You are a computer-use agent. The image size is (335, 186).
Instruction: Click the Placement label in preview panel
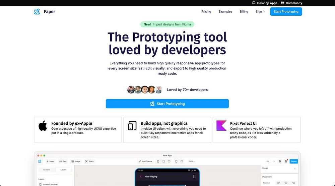267,177
